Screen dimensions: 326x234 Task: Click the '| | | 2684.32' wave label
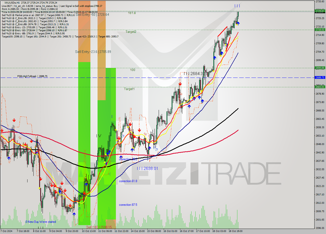coord(194,74)
